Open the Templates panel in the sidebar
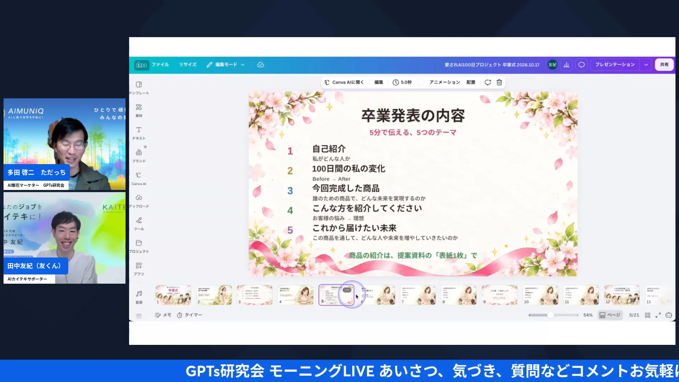 pos(139,88)
